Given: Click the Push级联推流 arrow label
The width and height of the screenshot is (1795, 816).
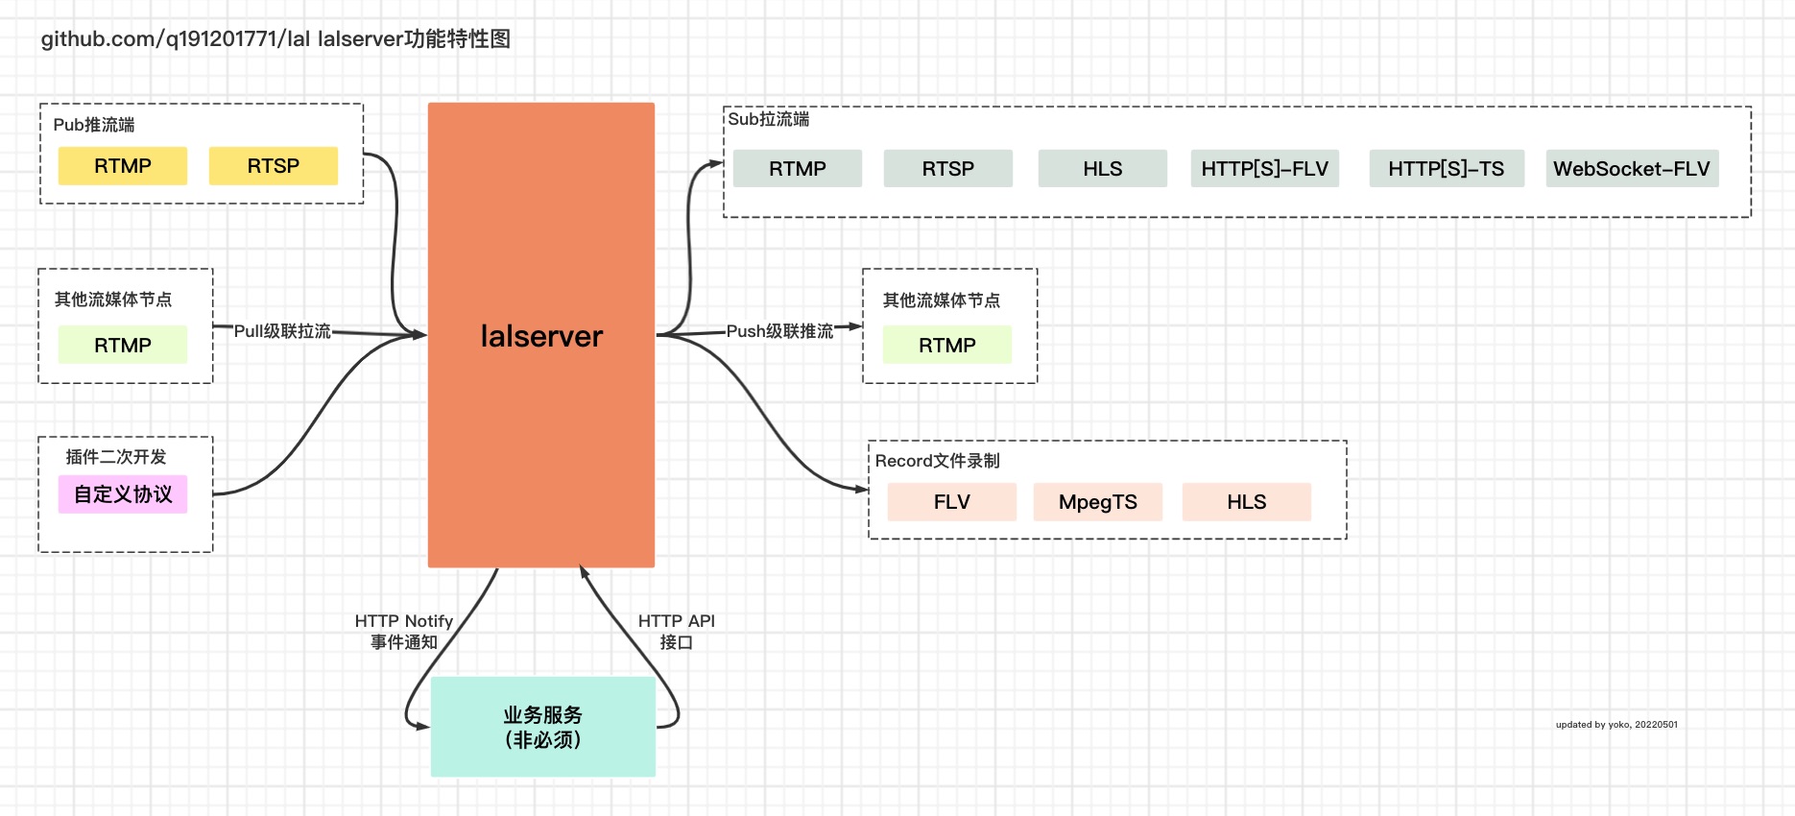Looking at the screenshot, I should click(x=779, y=331).
